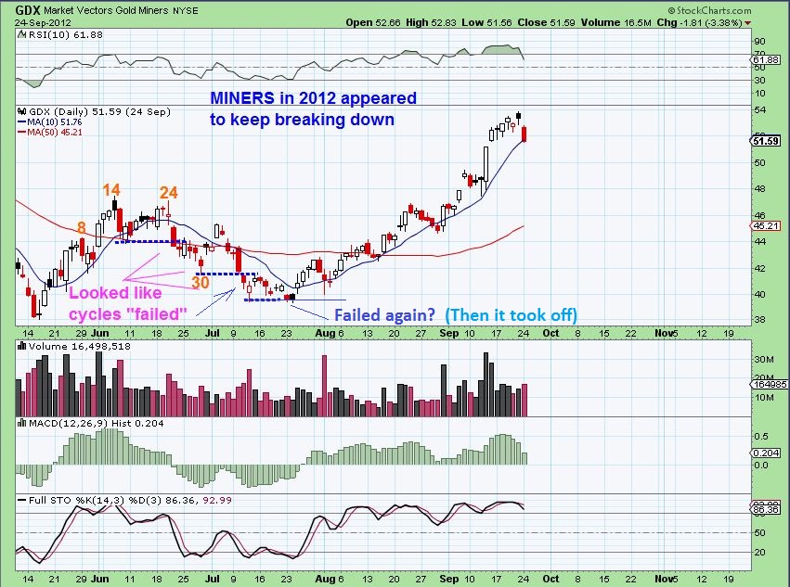The height and width of the screenshot is (587, 790).
Task: Click the Volume 16,498,518 panel label
Action: [80, 347]
